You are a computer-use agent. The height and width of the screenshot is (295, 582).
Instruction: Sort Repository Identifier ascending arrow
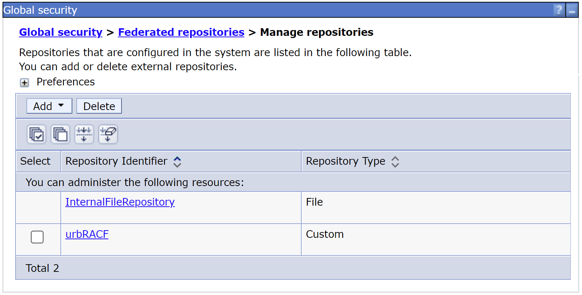tap(177, 159)
